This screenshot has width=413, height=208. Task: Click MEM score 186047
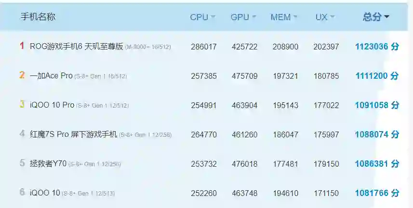(285, 135)
